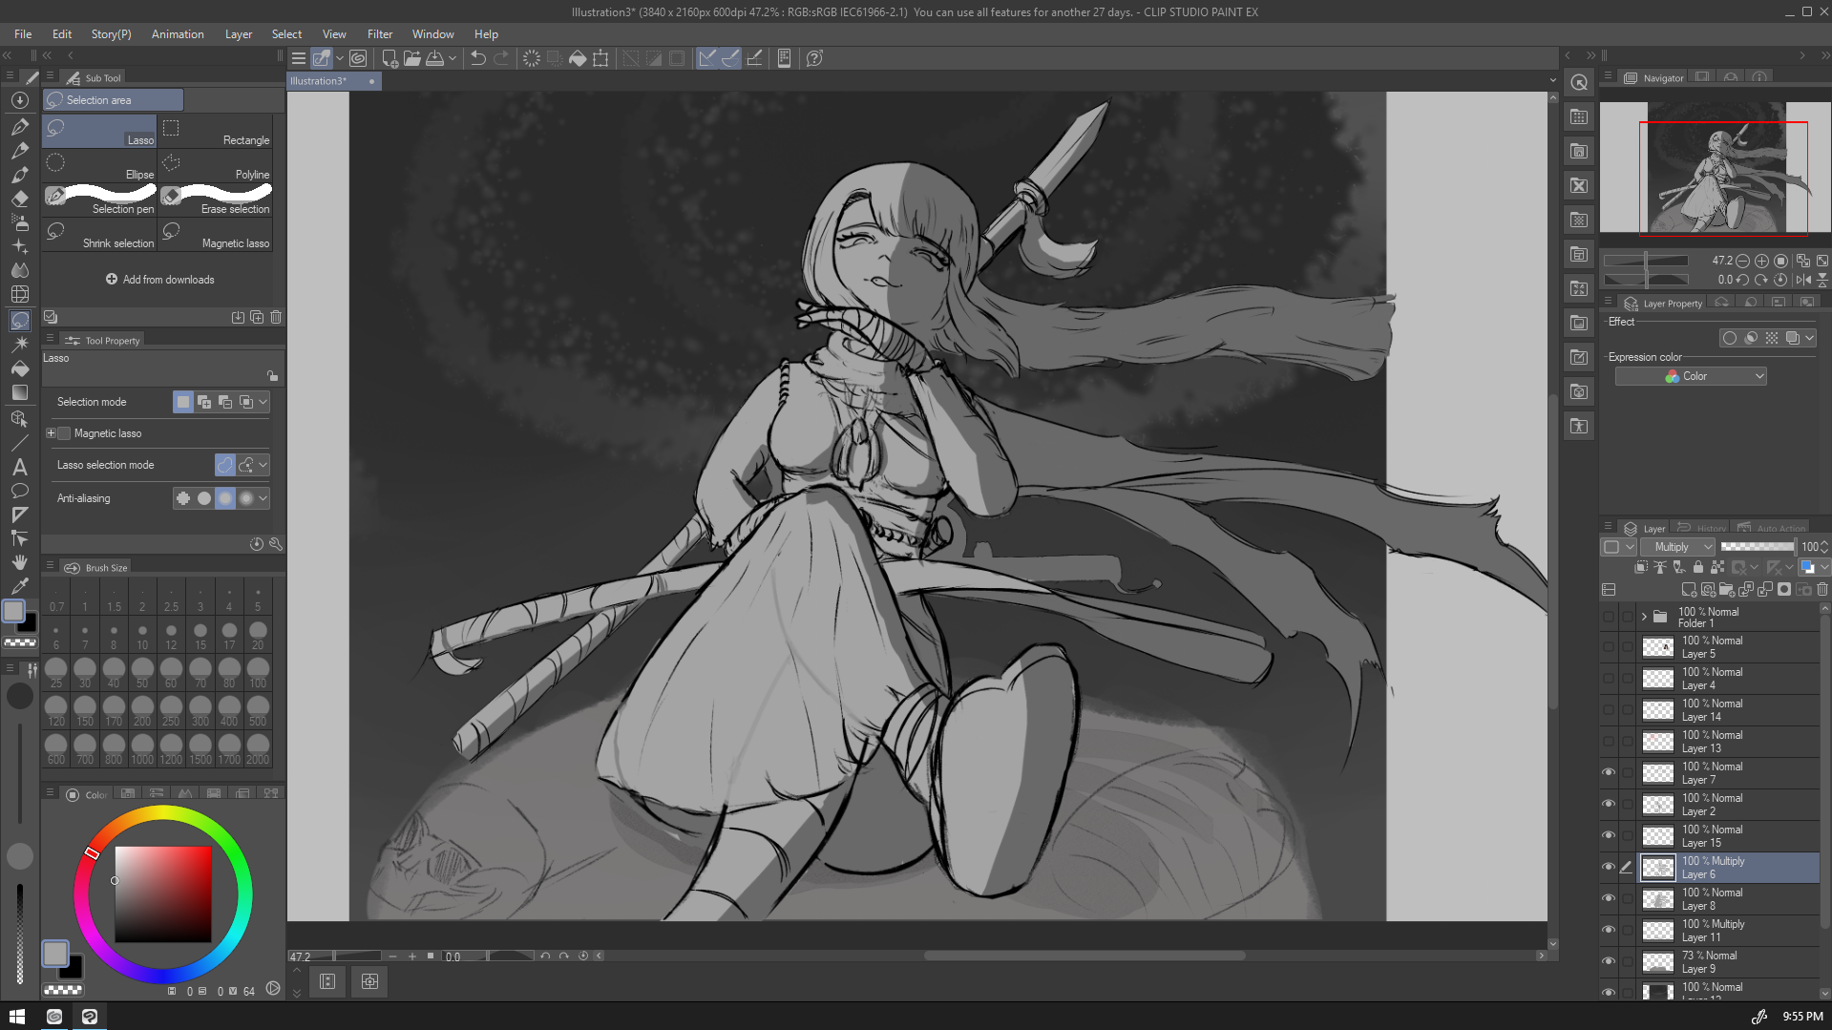Choose the 100 brush size preset

pyautogui.click(x=258, y=671)
